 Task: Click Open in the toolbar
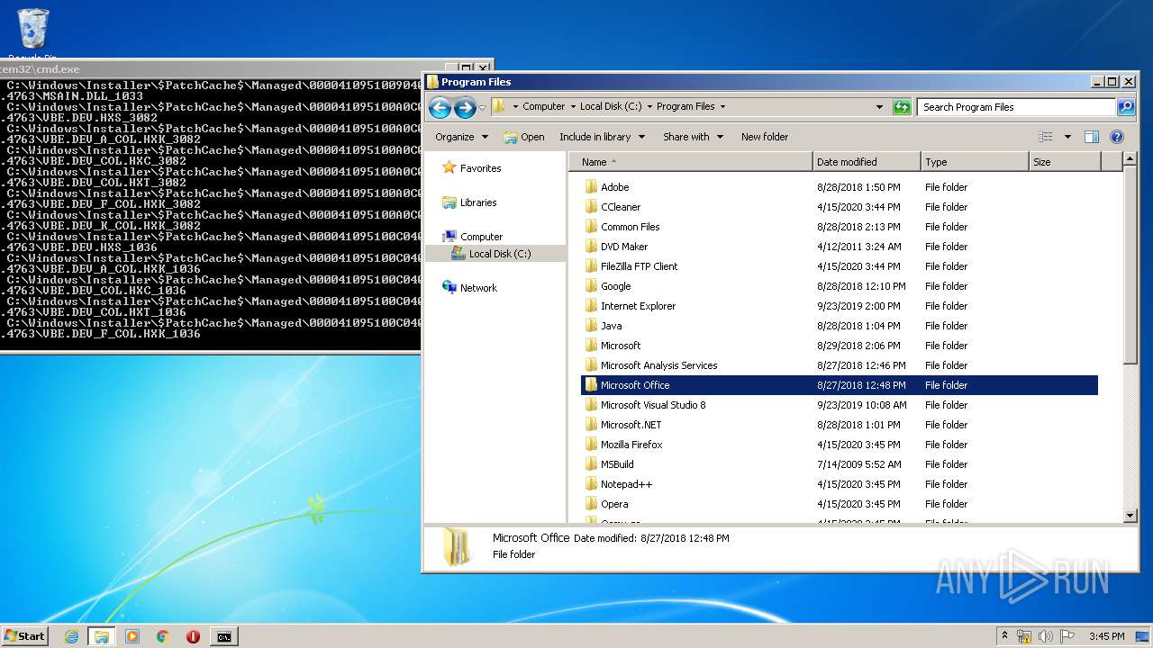pos(524,137)
